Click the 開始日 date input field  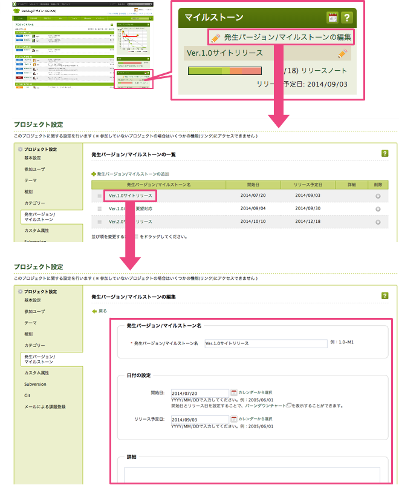click(200, 393)
